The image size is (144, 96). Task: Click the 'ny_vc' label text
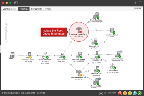[112, 37]
